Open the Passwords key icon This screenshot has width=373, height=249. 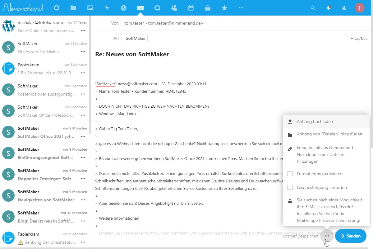(124, 8)
